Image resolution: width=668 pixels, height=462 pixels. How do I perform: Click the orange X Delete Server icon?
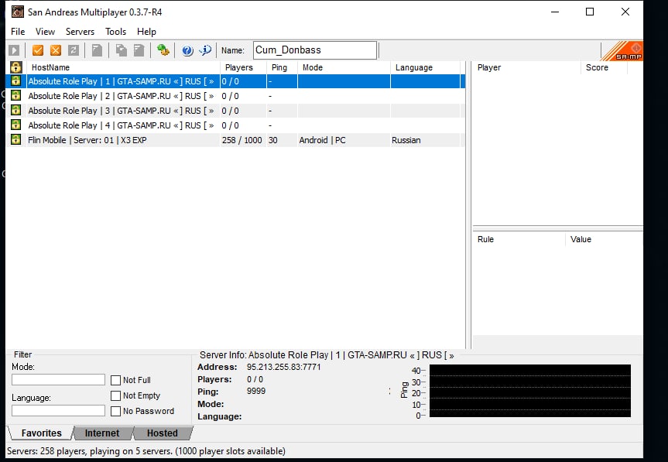(x=56, y=50)
